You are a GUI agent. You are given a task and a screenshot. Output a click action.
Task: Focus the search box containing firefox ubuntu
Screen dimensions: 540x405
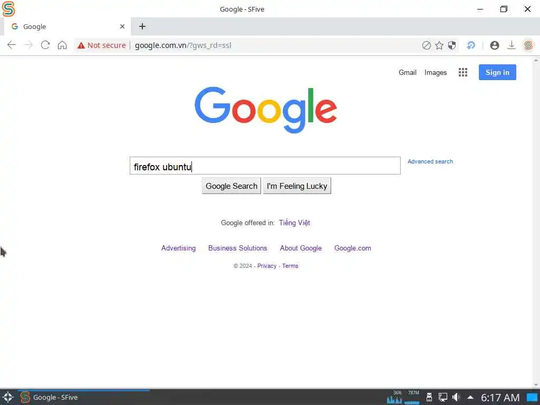[x=265, y=166]
